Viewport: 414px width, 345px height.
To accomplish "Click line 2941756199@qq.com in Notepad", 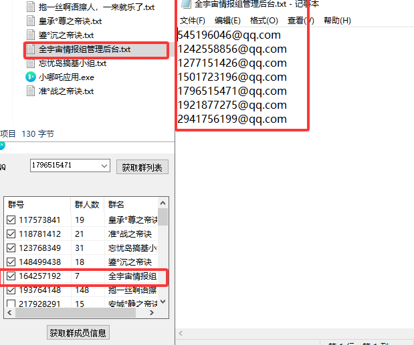I will [232, 119].
